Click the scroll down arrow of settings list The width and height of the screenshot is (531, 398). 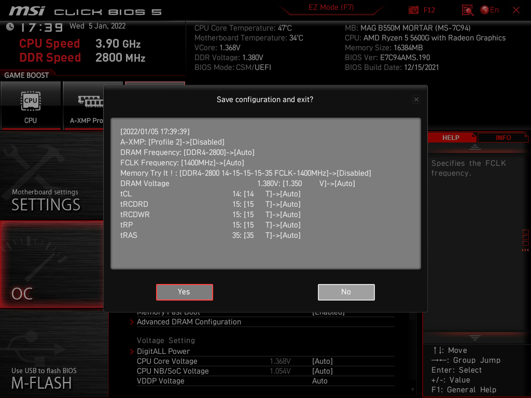[412, 390]
